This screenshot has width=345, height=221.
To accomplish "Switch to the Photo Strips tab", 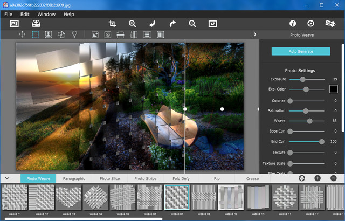I will (145, 178).
